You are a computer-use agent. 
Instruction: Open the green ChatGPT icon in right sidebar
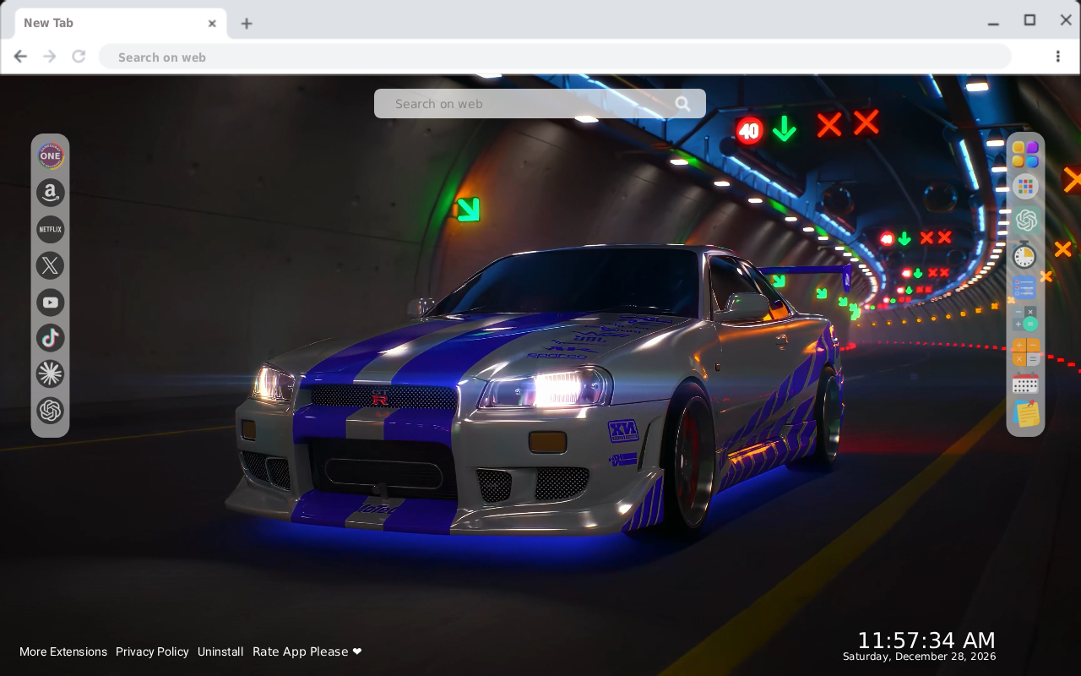1025,221
